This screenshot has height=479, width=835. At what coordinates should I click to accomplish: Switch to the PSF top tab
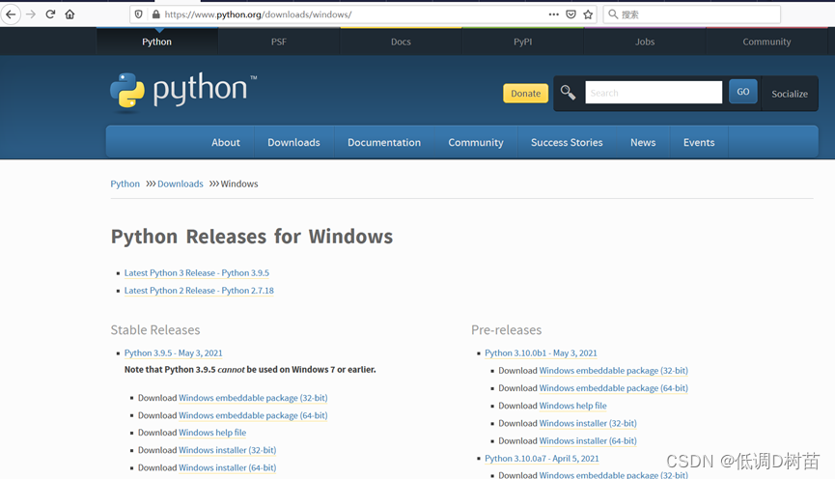click(x=279, y=42)
